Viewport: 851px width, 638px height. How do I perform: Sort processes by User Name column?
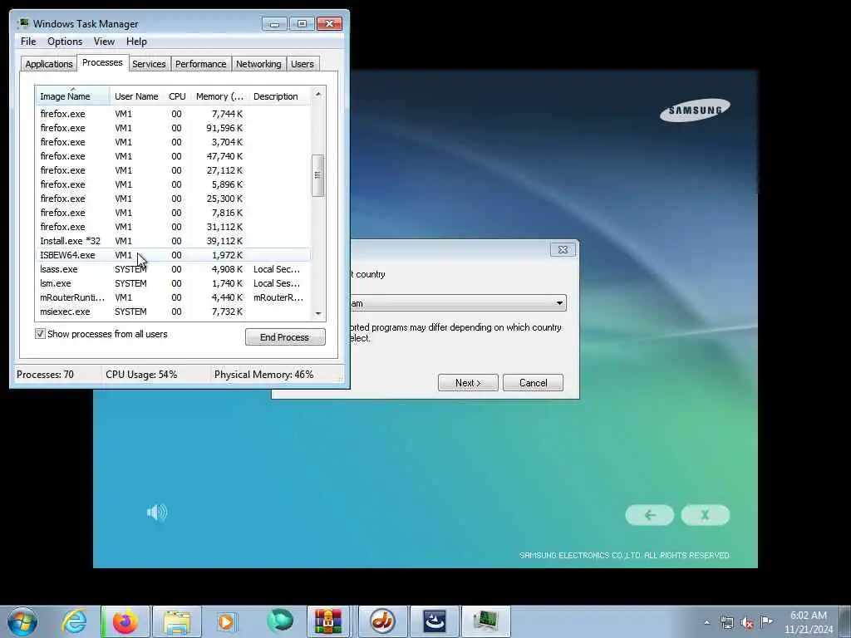(x=136, y=96)
